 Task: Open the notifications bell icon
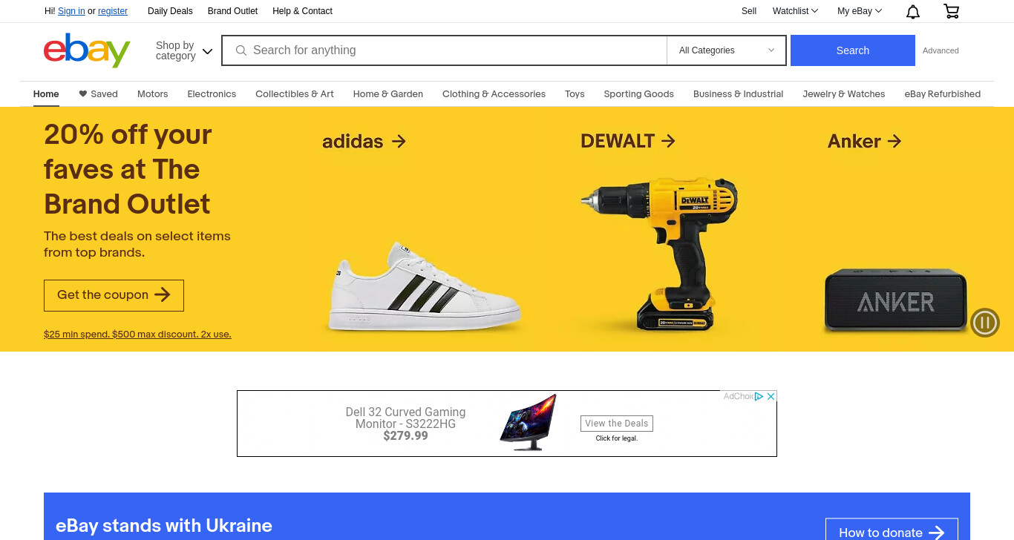pos(913,11)
